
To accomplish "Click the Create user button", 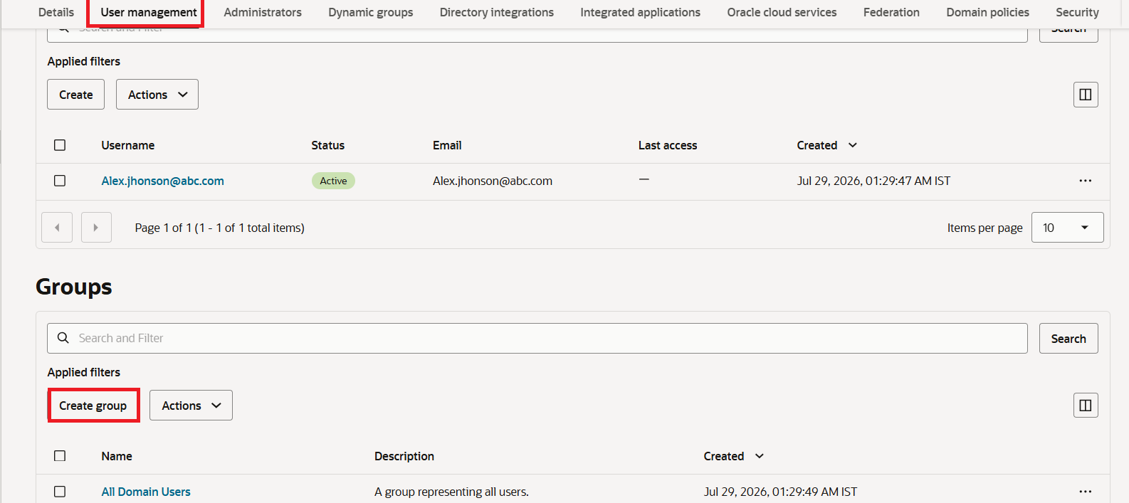I will 76,95.
